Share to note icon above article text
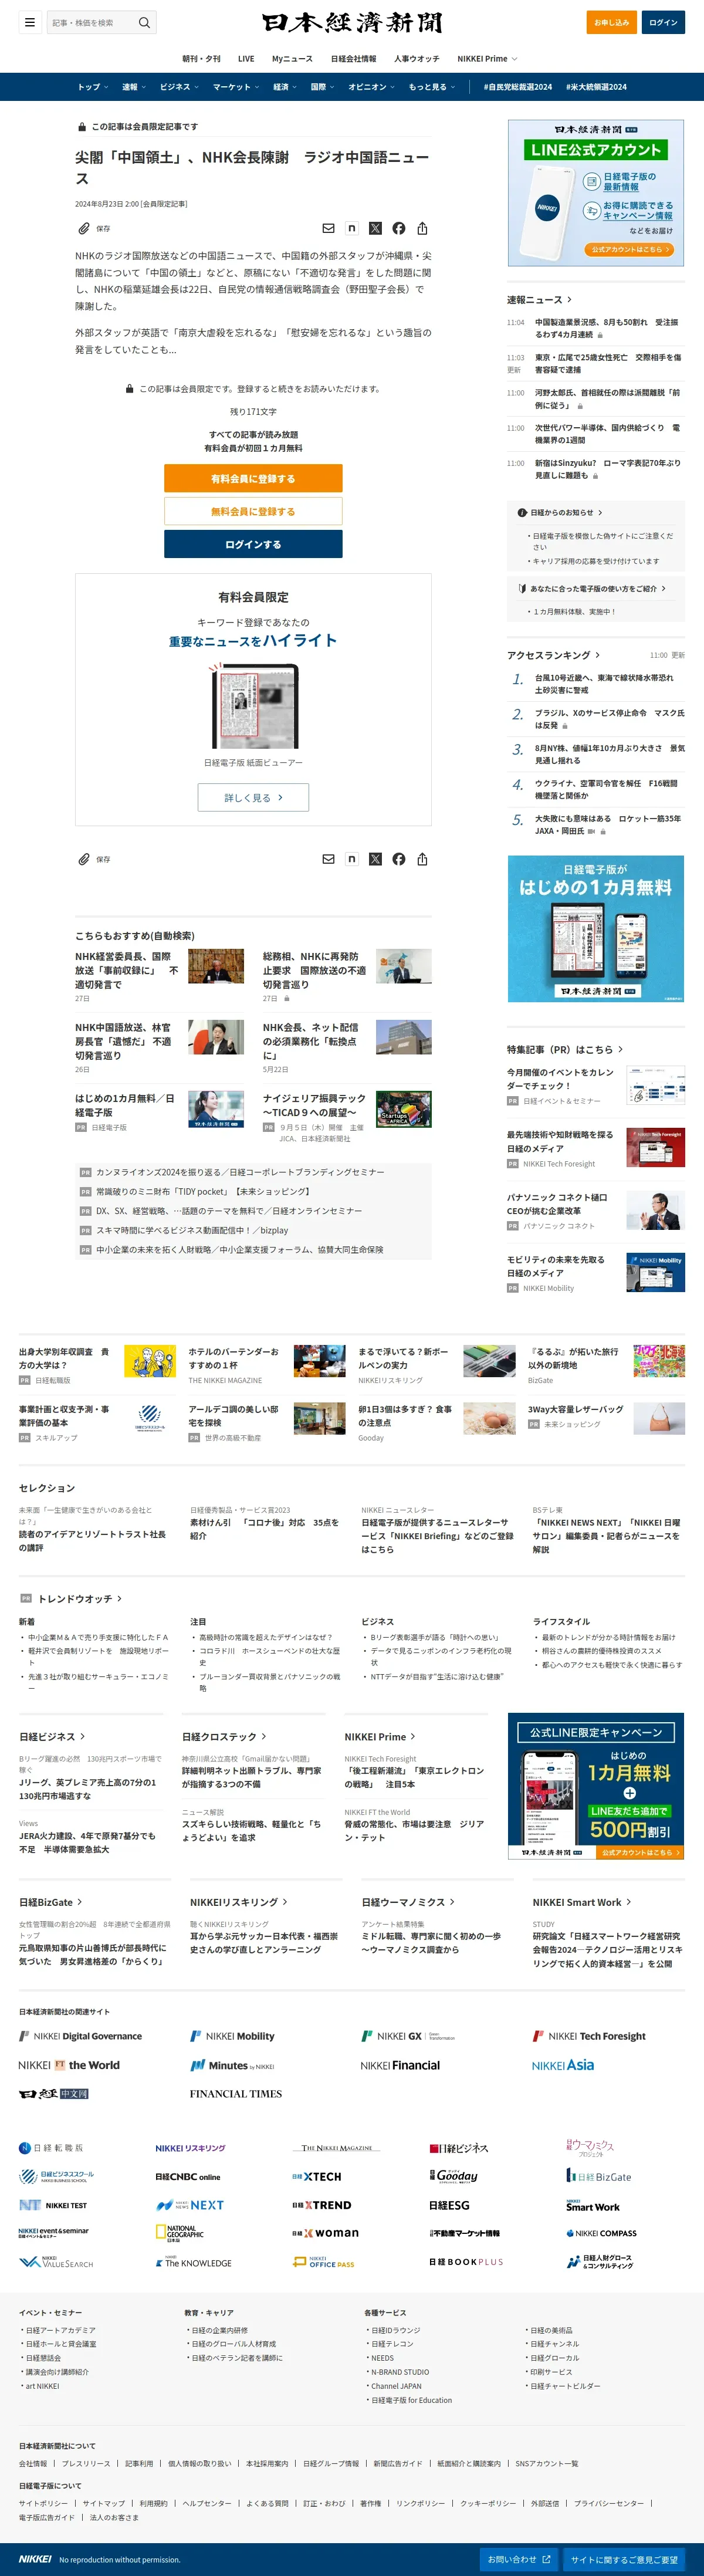The width and height of the screenshot is (704, 2576). pos(352,228)
